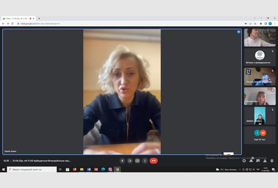The height and width of the screenshot is (188, 278).
Task: Select Зв'язки з громадськістю participant tile
Action: point(260,57)
